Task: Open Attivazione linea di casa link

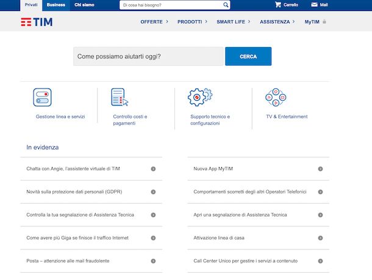Action: pyautogui.click(x=219, y=238)
